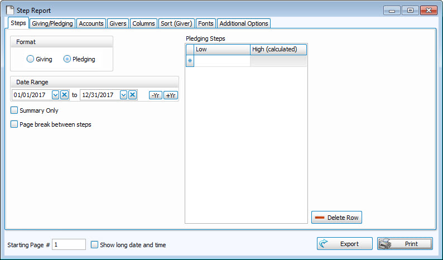443x260 pixels.
Task: Enable the Summary Only checkbox
Action: [x=15, y=110]
